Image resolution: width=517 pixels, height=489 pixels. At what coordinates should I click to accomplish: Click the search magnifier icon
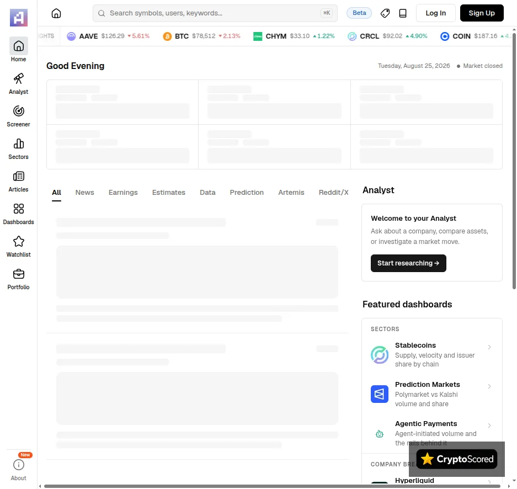click(x=102, y=13)
